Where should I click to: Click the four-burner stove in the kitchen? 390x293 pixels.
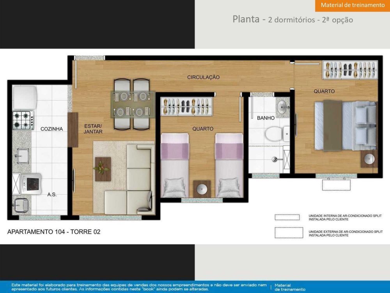coord(23,120)
